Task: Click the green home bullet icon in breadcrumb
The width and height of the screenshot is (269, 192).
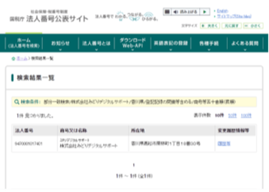Action: click(x=13, y=59)
